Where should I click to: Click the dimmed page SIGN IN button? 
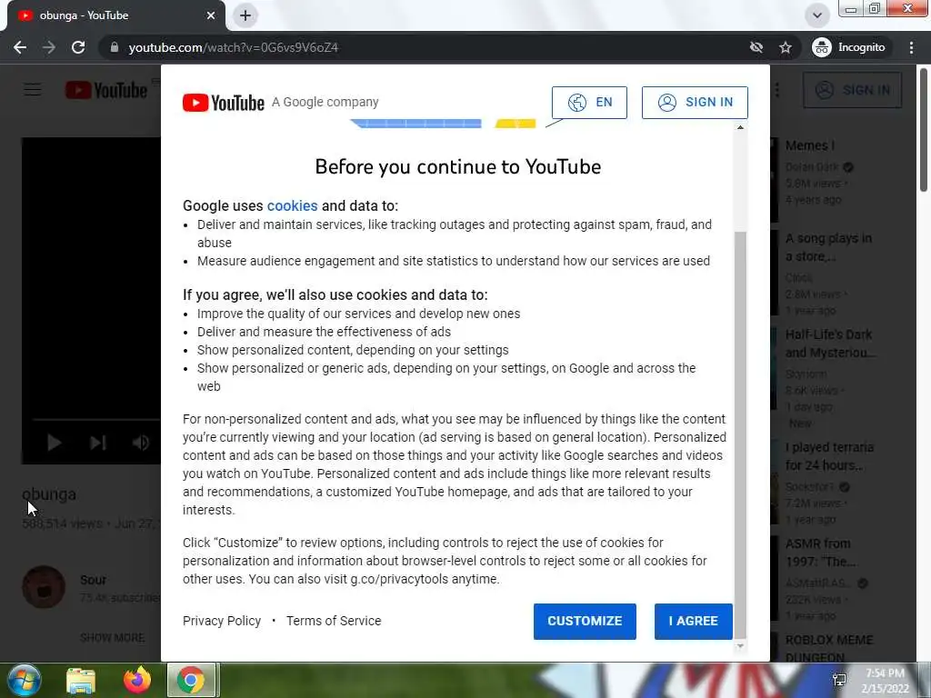[x=852, y=90]
